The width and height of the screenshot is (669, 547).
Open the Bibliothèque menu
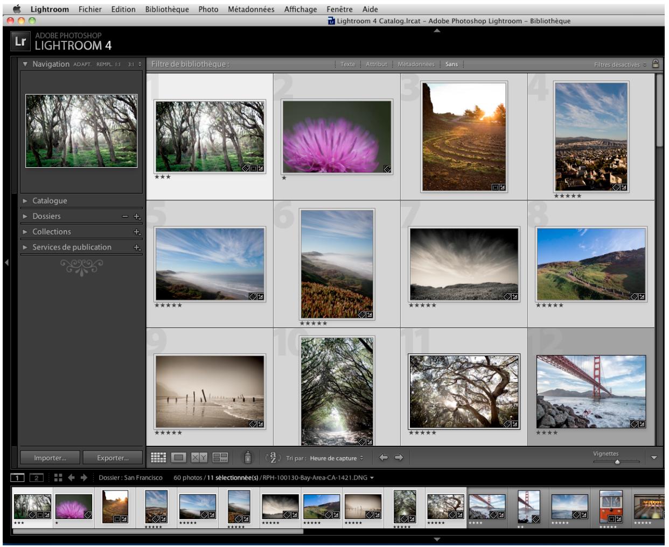point(167,9)
